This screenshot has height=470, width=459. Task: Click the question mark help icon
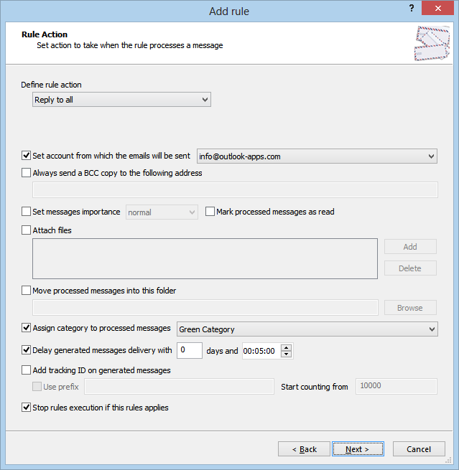412,9
